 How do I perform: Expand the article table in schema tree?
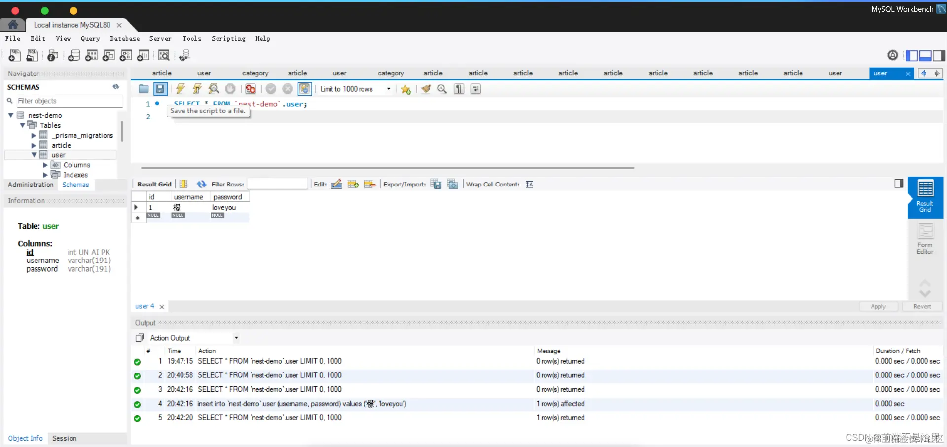click(34, 145)
